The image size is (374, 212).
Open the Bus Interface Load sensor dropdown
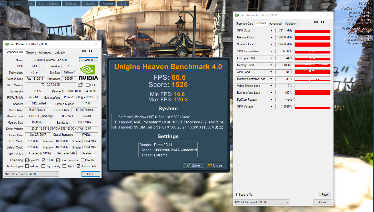pos(271,93)
